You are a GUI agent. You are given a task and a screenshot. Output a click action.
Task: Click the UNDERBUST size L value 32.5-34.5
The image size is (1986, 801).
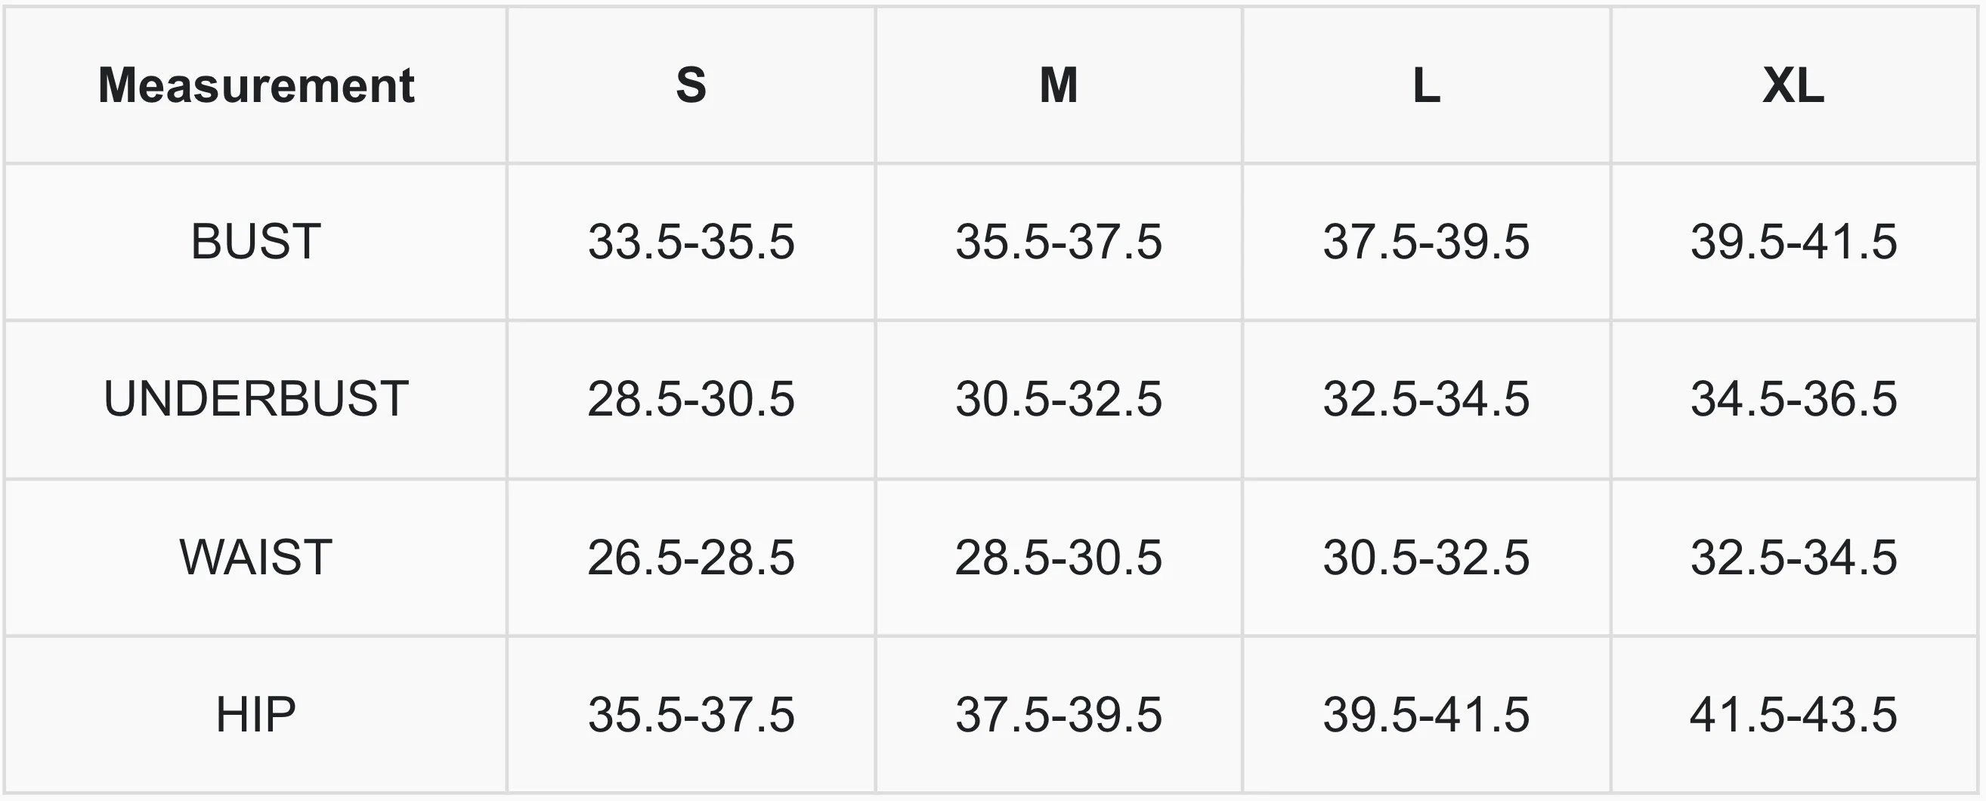(x=1426, y=399)
